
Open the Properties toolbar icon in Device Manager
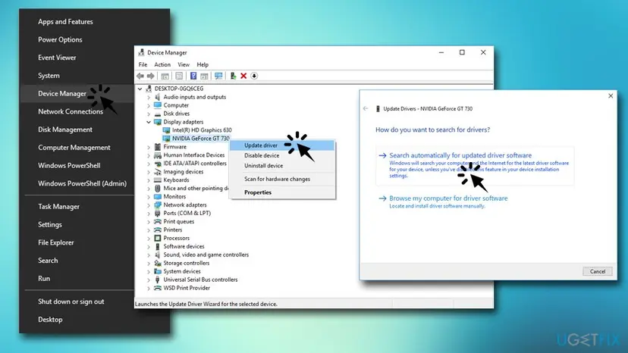tap(179, 76)
